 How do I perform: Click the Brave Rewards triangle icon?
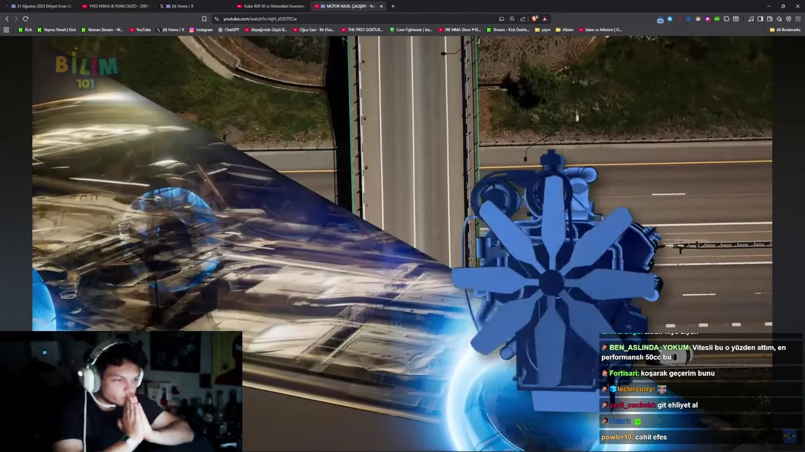pos(544,19)
